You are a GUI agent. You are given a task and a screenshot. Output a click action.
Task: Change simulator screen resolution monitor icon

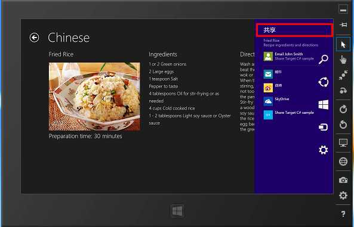point(343,142)
